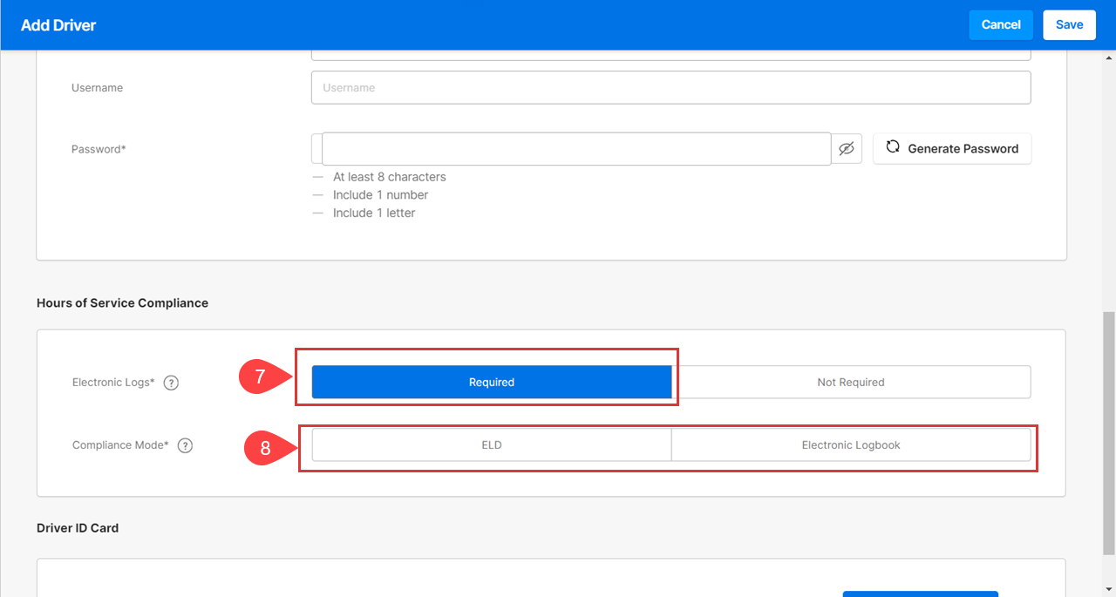Click the Hours of Service Compliance heading
Screen dimensions: 1116x597
tap(122, 303)
